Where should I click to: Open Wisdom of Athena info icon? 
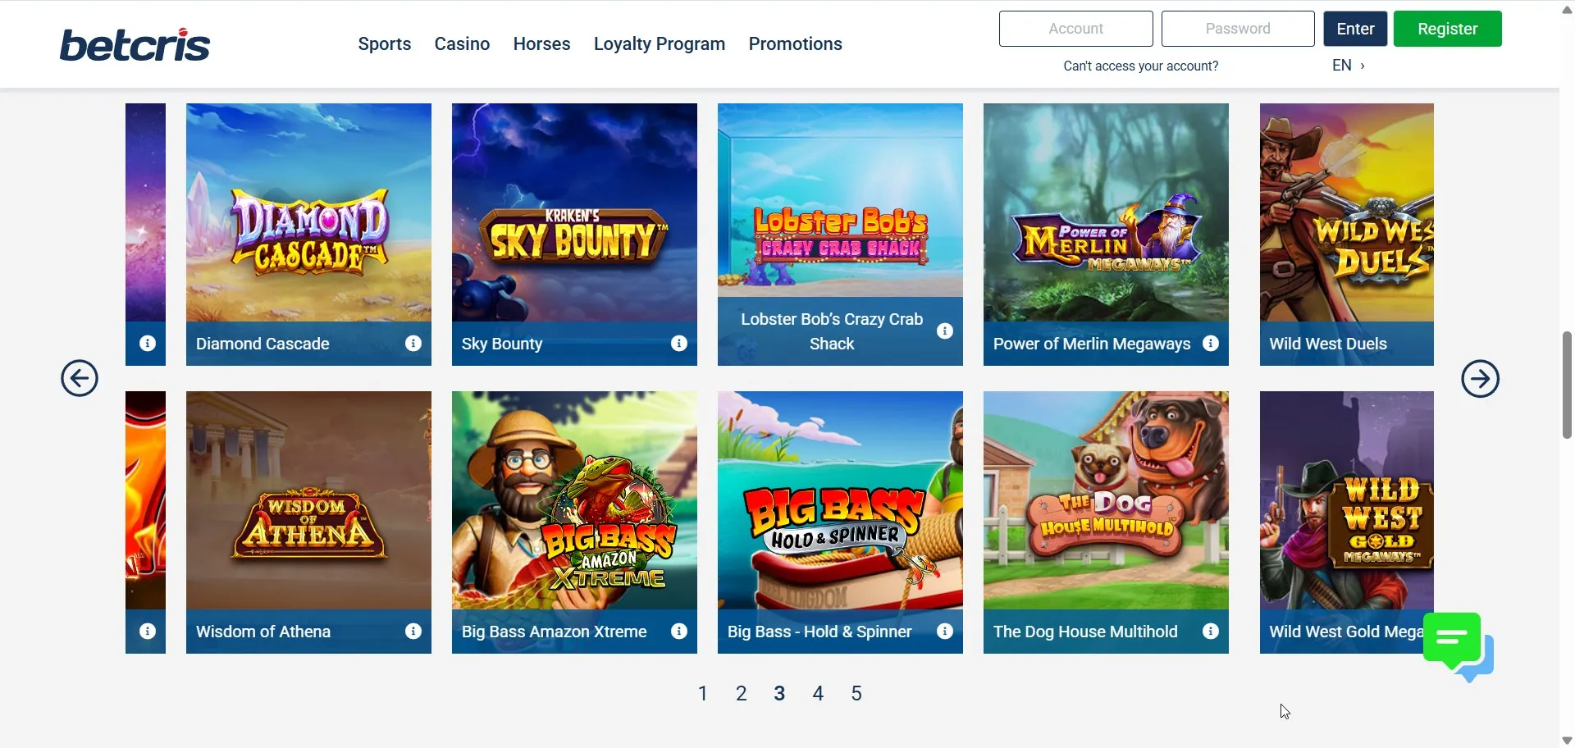pyautogui.click(x=413, y=632)
